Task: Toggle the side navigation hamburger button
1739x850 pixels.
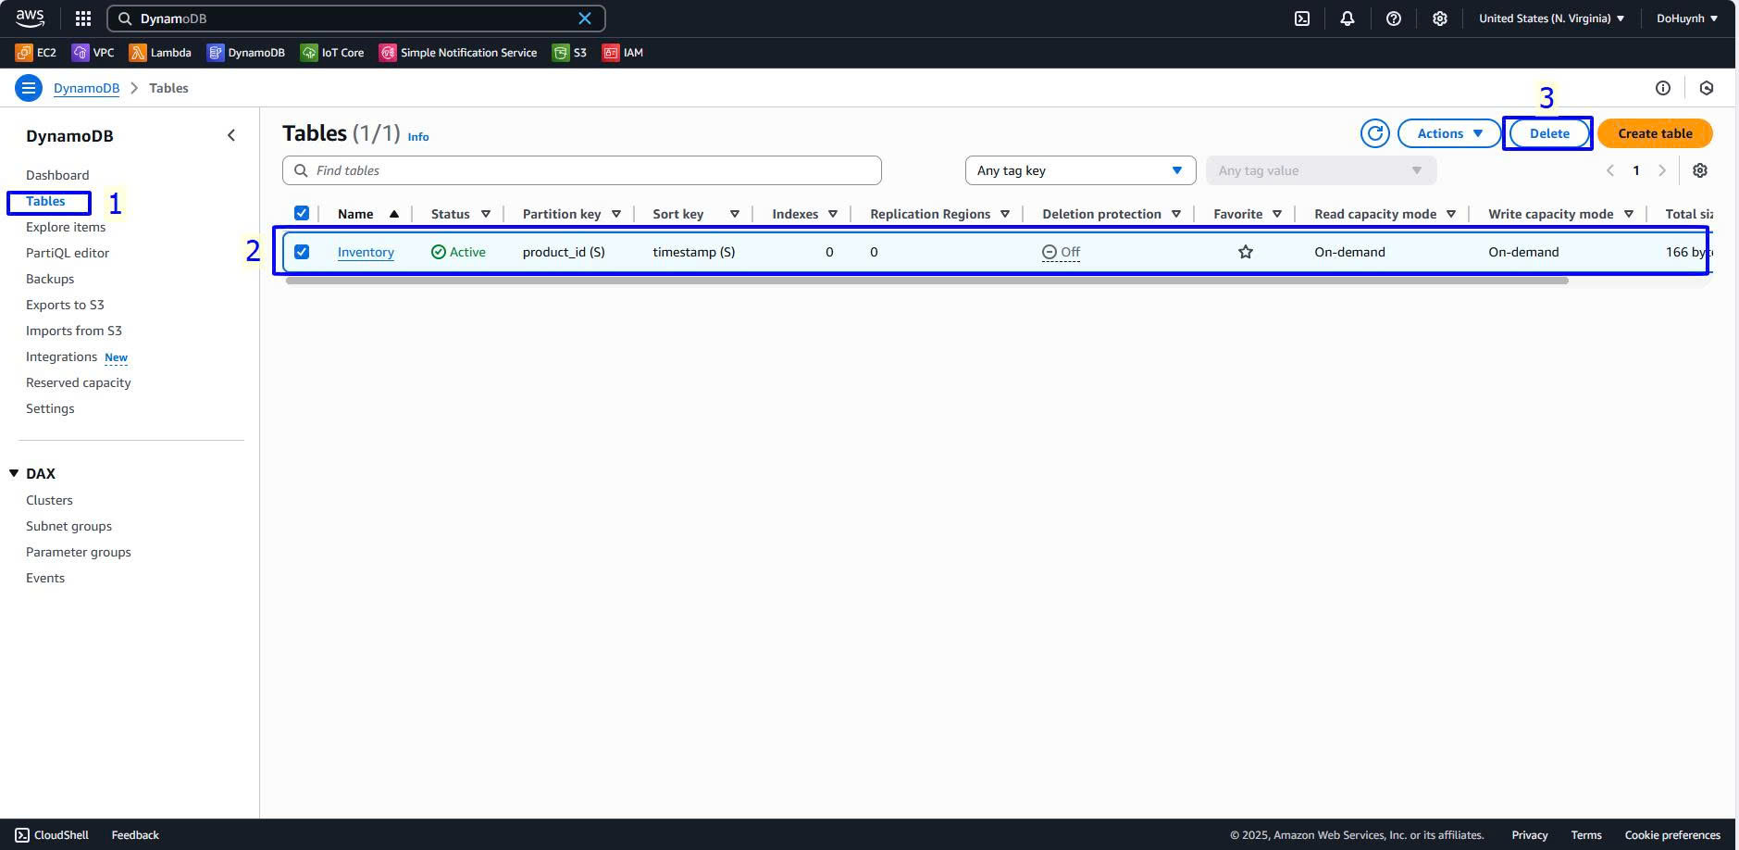Action: click(29, 88)
